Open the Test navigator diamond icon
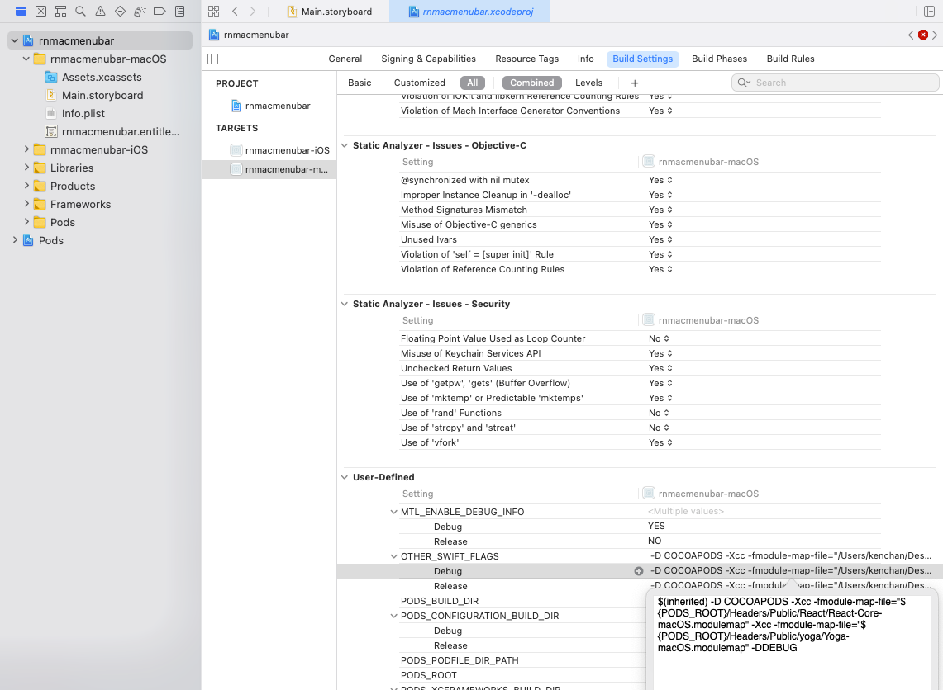This screenshot has width=943, height=690. coord(121,11)
